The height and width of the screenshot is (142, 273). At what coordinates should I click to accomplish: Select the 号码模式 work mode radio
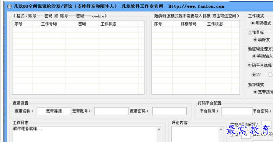pyautogui.click(x=253, y=23)
